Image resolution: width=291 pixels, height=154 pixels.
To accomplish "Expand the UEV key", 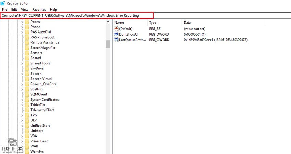I will click(22, 120).
